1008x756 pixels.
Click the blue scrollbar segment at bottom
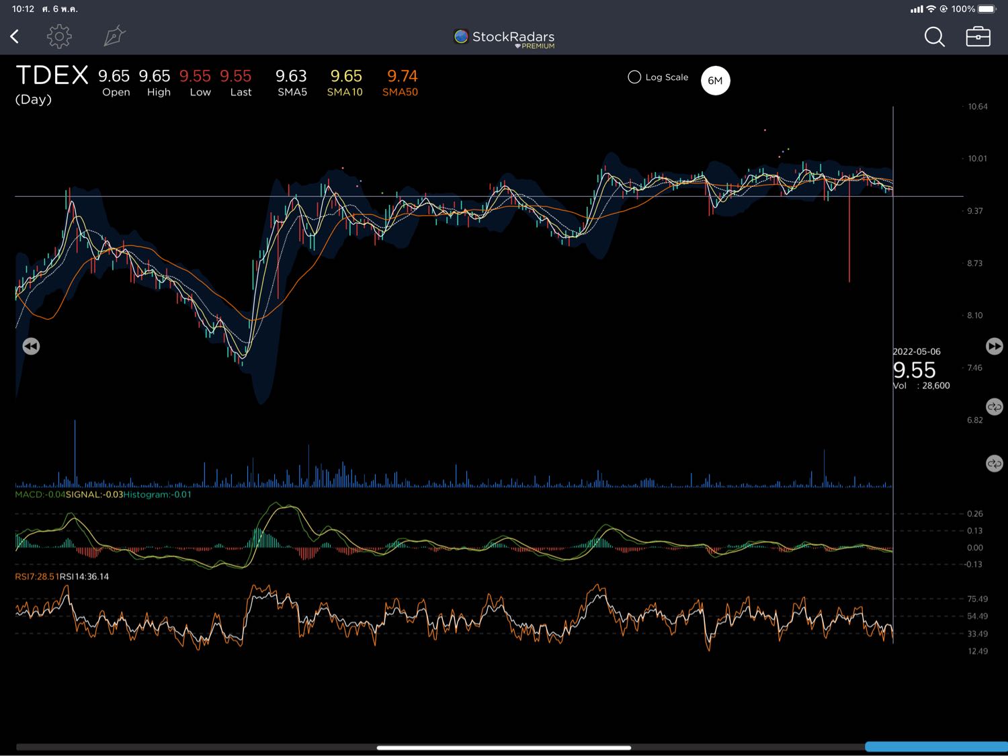click(x=935, y=747)
